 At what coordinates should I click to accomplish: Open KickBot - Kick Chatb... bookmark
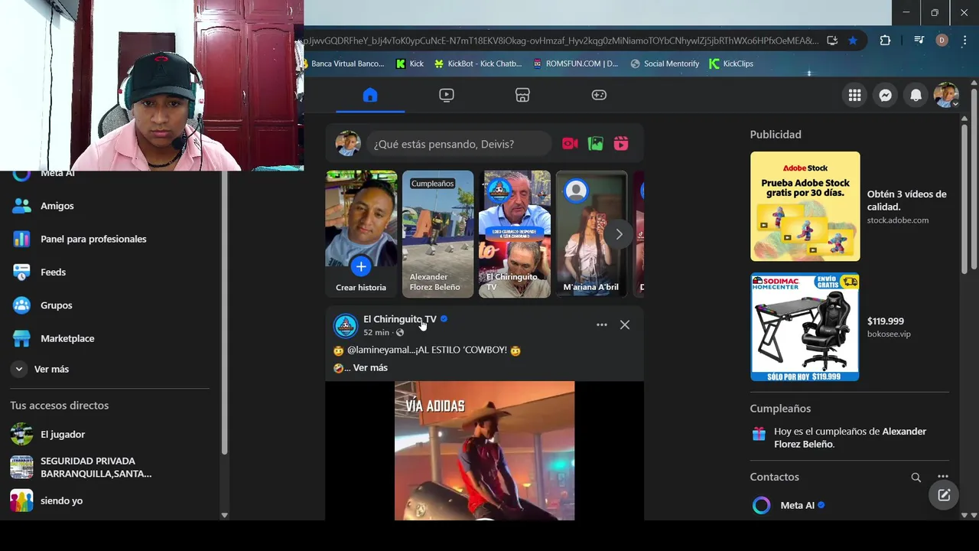point(478,64)
